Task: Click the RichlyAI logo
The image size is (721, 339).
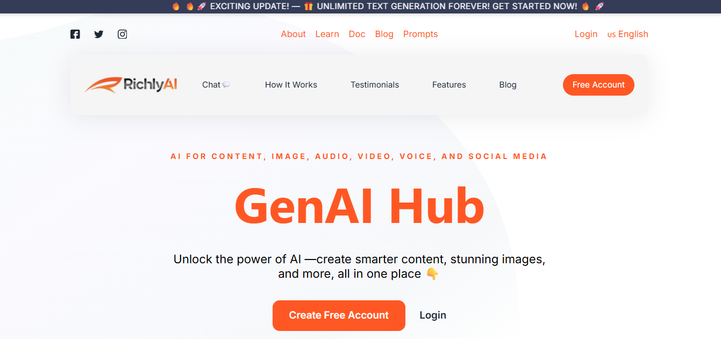Action: coord(131,85)
